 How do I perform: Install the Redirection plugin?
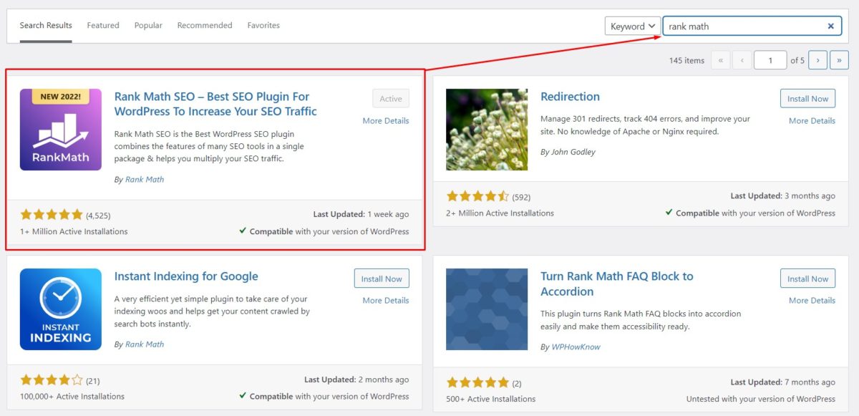[x=807, y=98]
